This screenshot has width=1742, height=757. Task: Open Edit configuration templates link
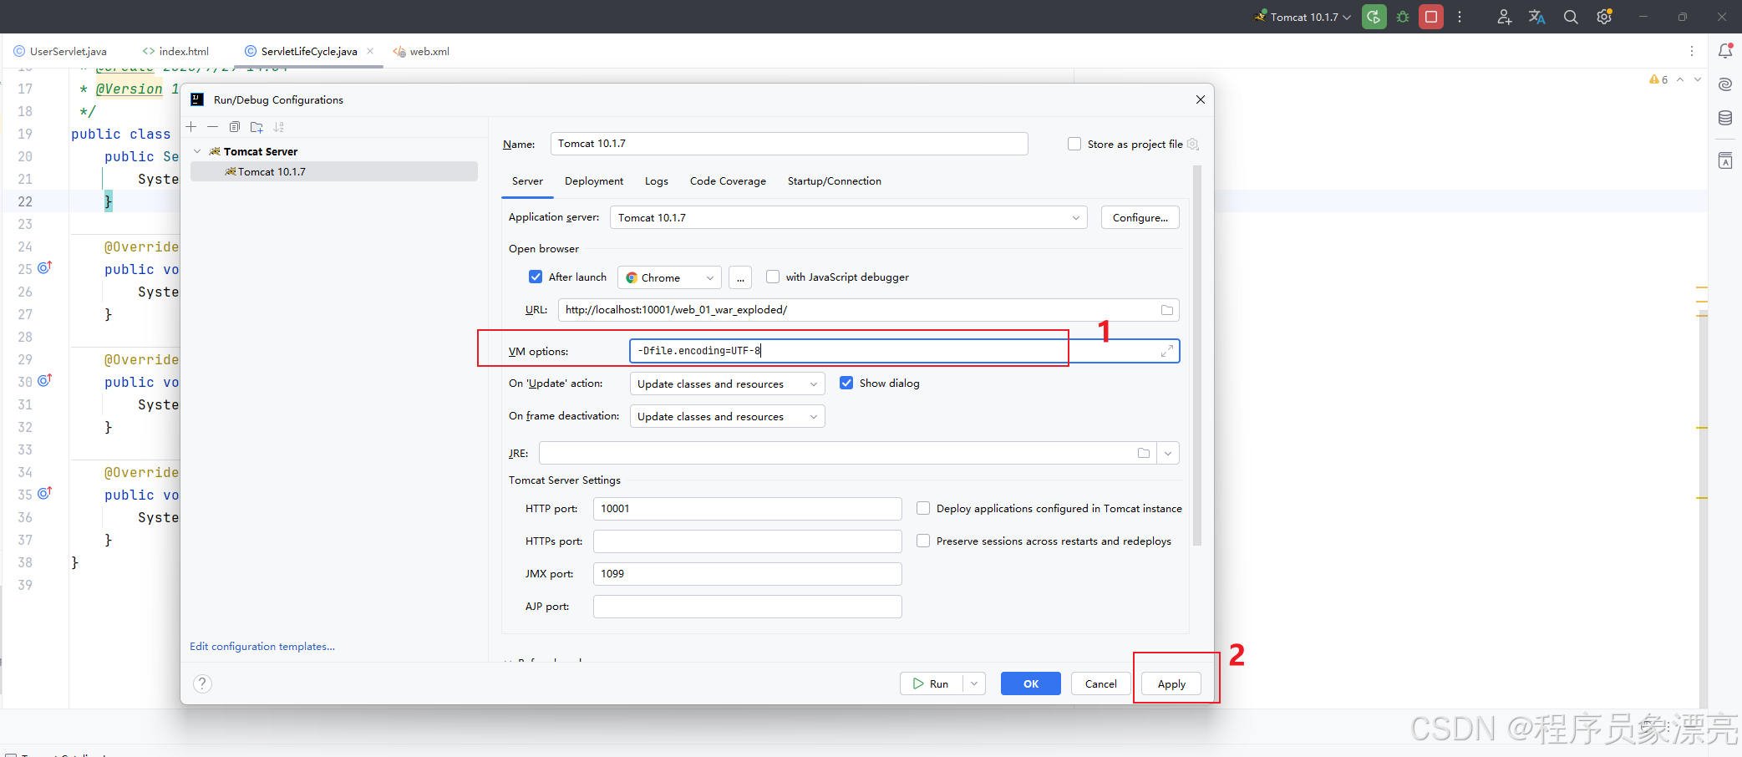click(x=262, y=646)
